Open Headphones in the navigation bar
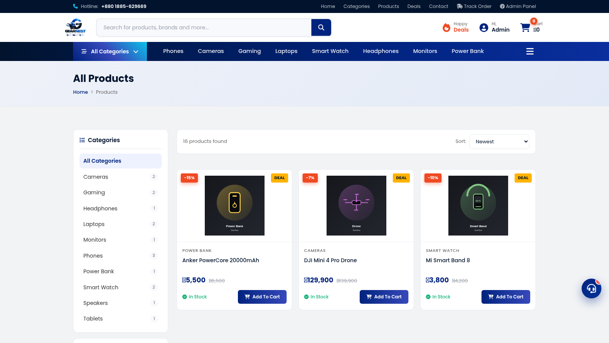Viewport: 609px width, 343px height. [381, 51]
